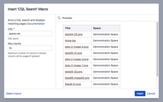Open the step04-03.png result link
The width and height of the screenshot is (163, 102).
click(74, 72)
